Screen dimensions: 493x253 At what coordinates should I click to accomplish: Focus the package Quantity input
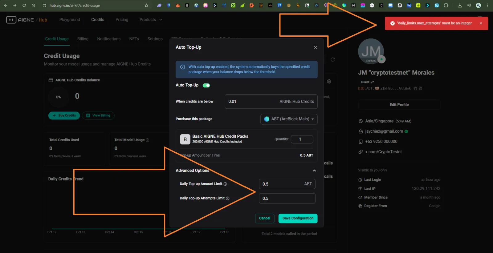pyautogui.click(x=302, y=139)
